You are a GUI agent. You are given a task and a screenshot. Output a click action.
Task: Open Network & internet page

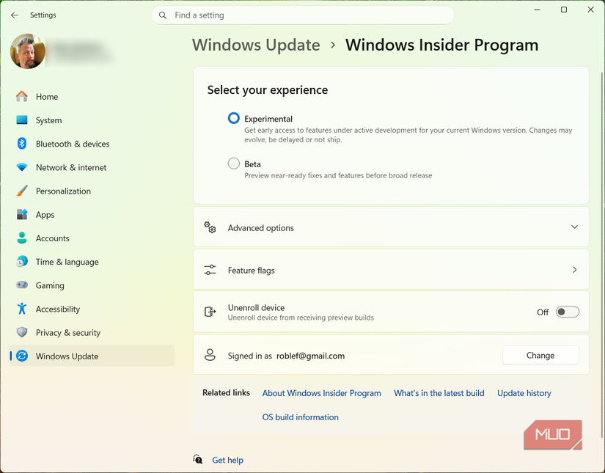pyautogui.click(x=92, y=167)
